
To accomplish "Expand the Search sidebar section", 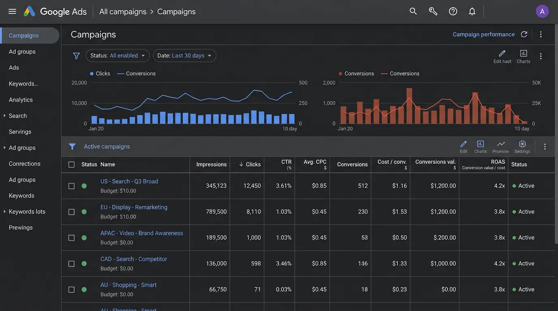I will [4, 116].
